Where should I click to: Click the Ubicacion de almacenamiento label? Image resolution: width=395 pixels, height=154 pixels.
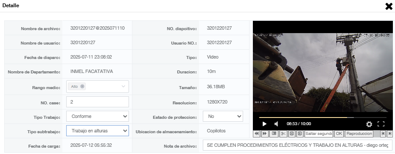click(x=166, y=132)
